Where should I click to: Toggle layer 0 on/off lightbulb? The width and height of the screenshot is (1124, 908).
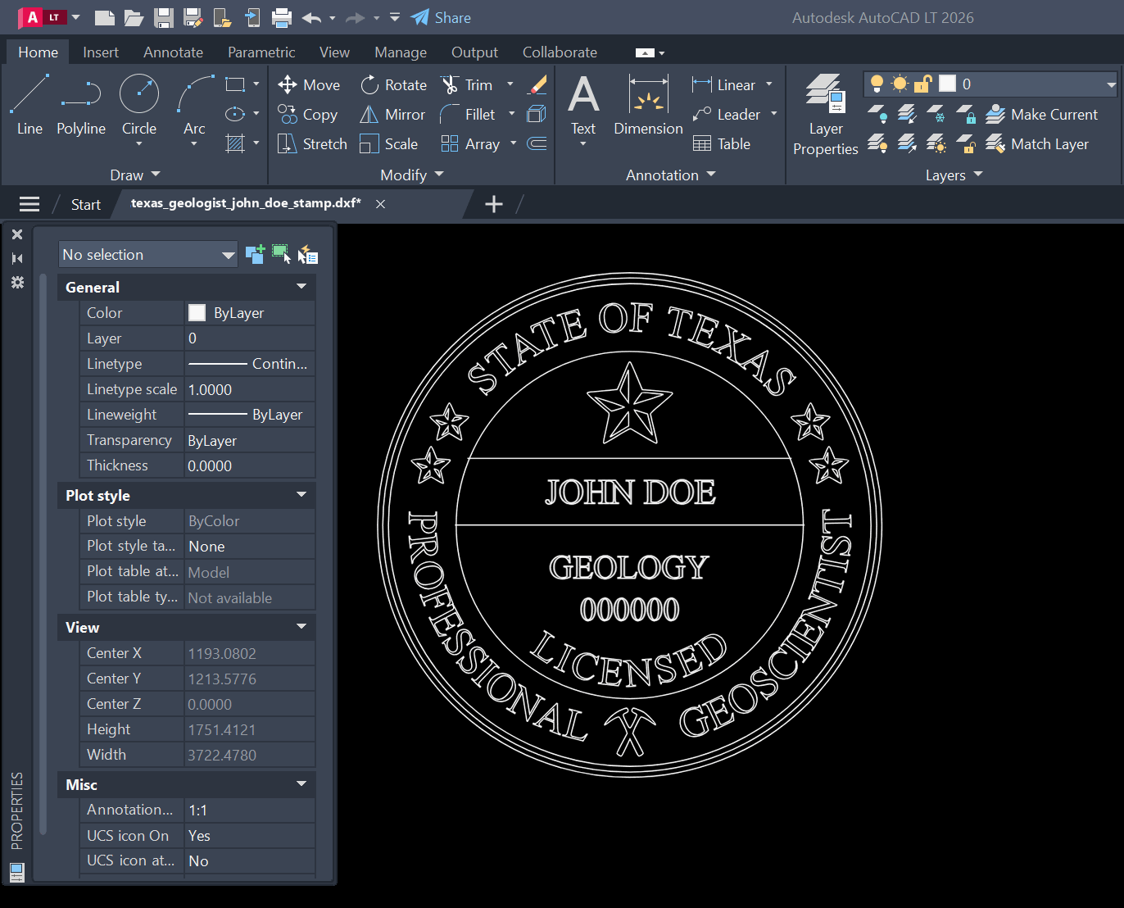tap(877, 84)
